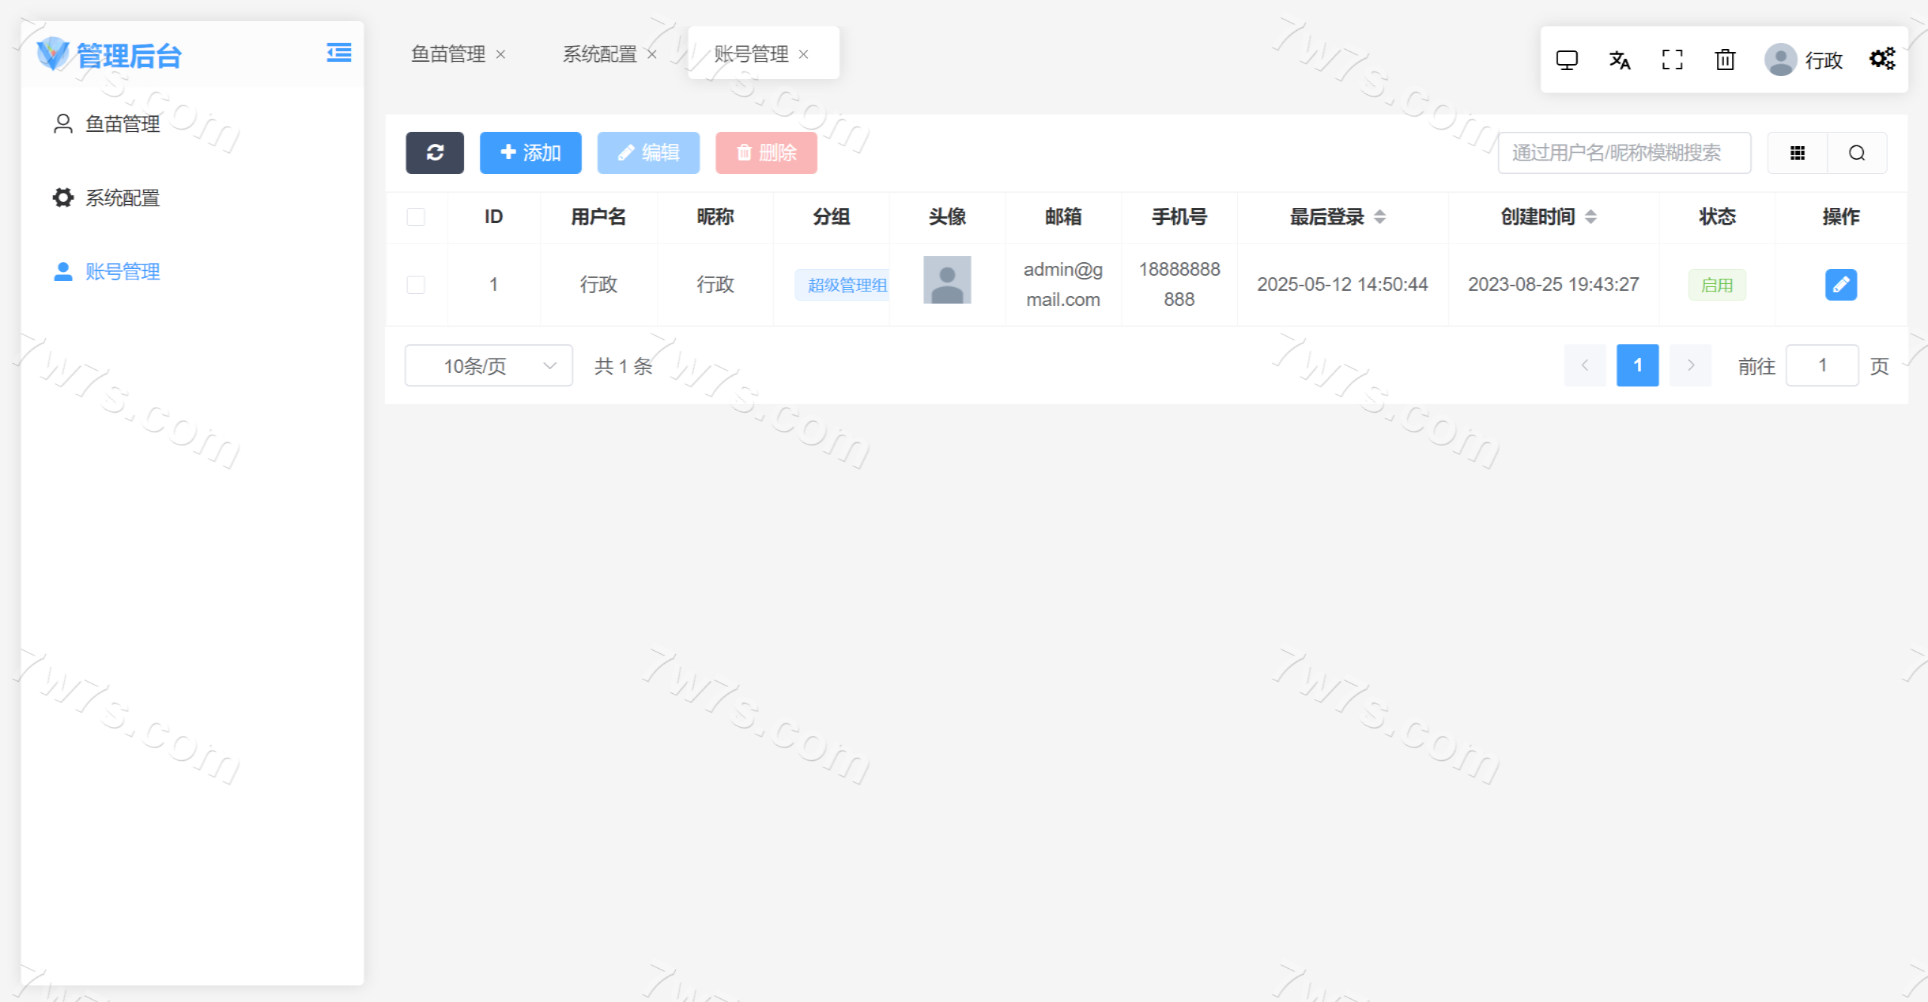This screenshot has height=1002, width=1928.
Task: Sort by 最后登录 column arrows
Action: [1380, 217]
